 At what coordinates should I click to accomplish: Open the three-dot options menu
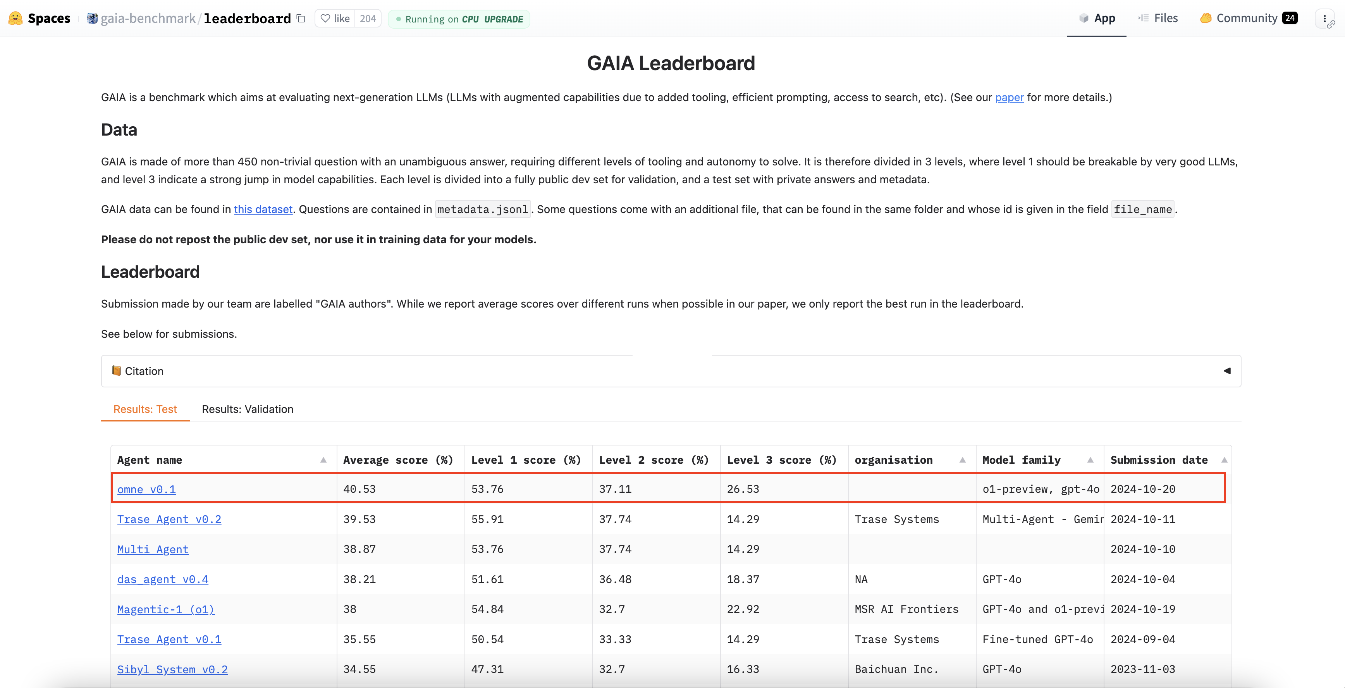coord(1324,19)
